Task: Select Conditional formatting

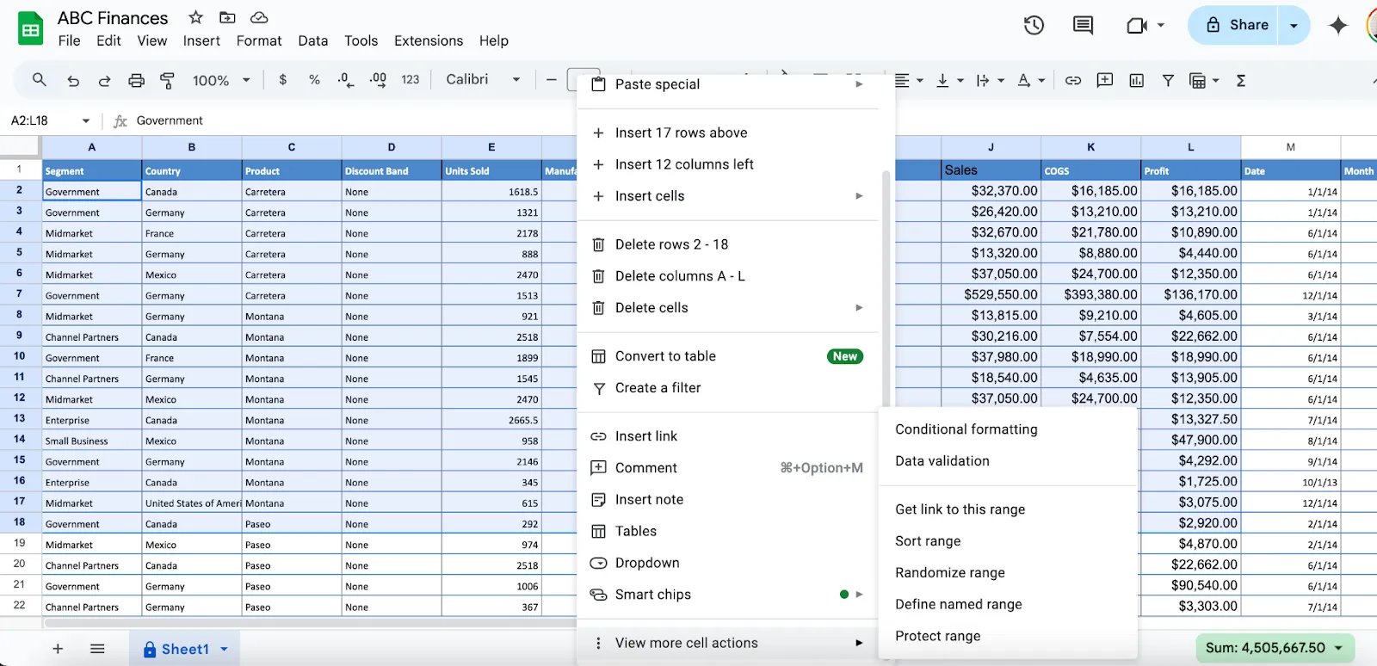Action: (x=1009, y=429)
